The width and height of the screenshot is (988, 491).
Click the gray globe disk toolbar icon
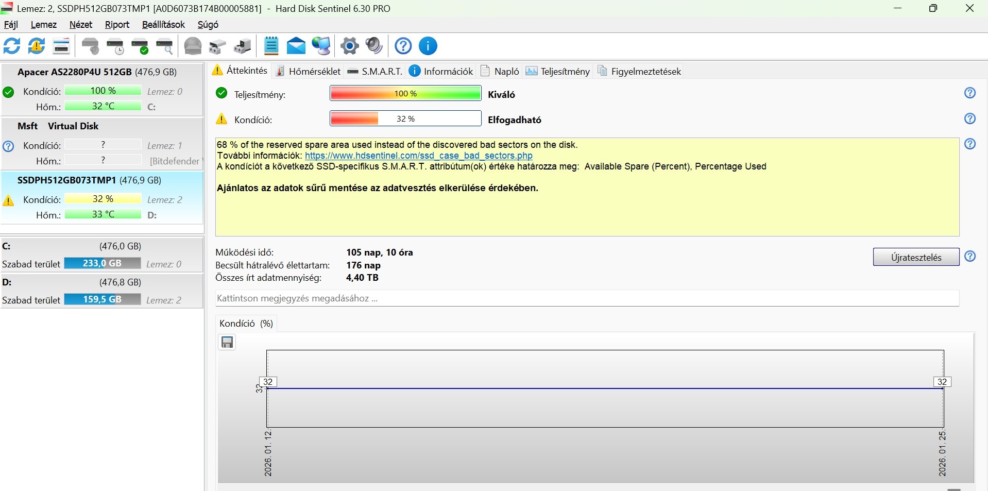193,46
